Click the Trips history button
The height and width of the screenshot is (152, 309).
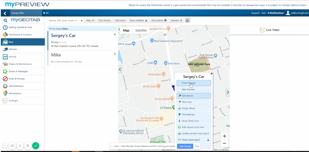pos(104,20)
